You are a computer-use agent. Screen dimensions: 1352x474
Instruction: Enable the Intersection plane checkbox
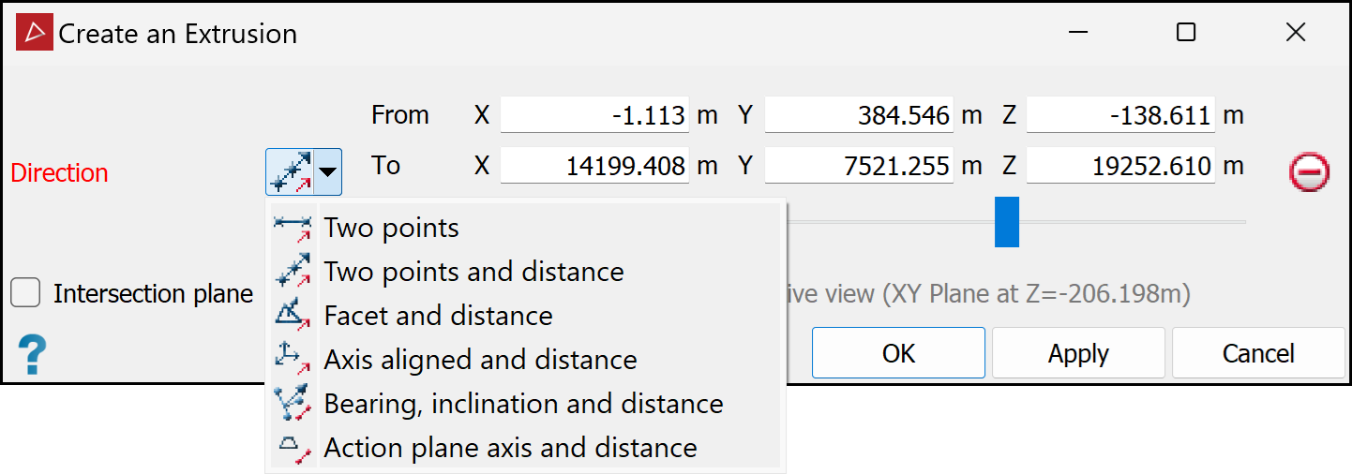pyautogui.click(x=26, y=293)
